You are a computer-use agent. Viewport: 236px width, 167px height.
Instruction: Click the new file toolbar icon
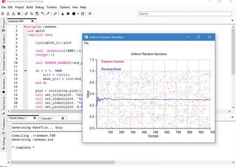(x=3, y=14)
